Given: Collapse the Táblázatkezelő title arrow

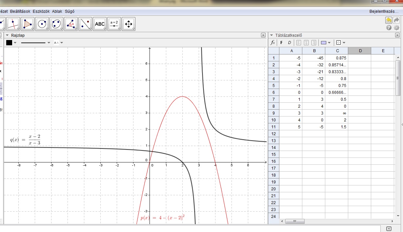Looking at the screenshot, I should pyautogui.click(x=272, y=35).
